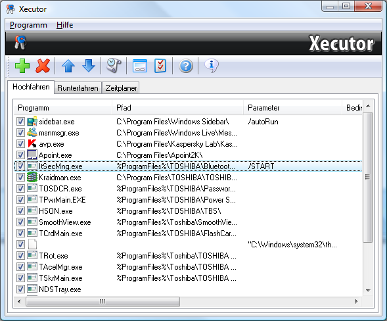Move entry up with blue arrow
The width and height of the screenshot is (387, 321).
click(x=68, y=66)
